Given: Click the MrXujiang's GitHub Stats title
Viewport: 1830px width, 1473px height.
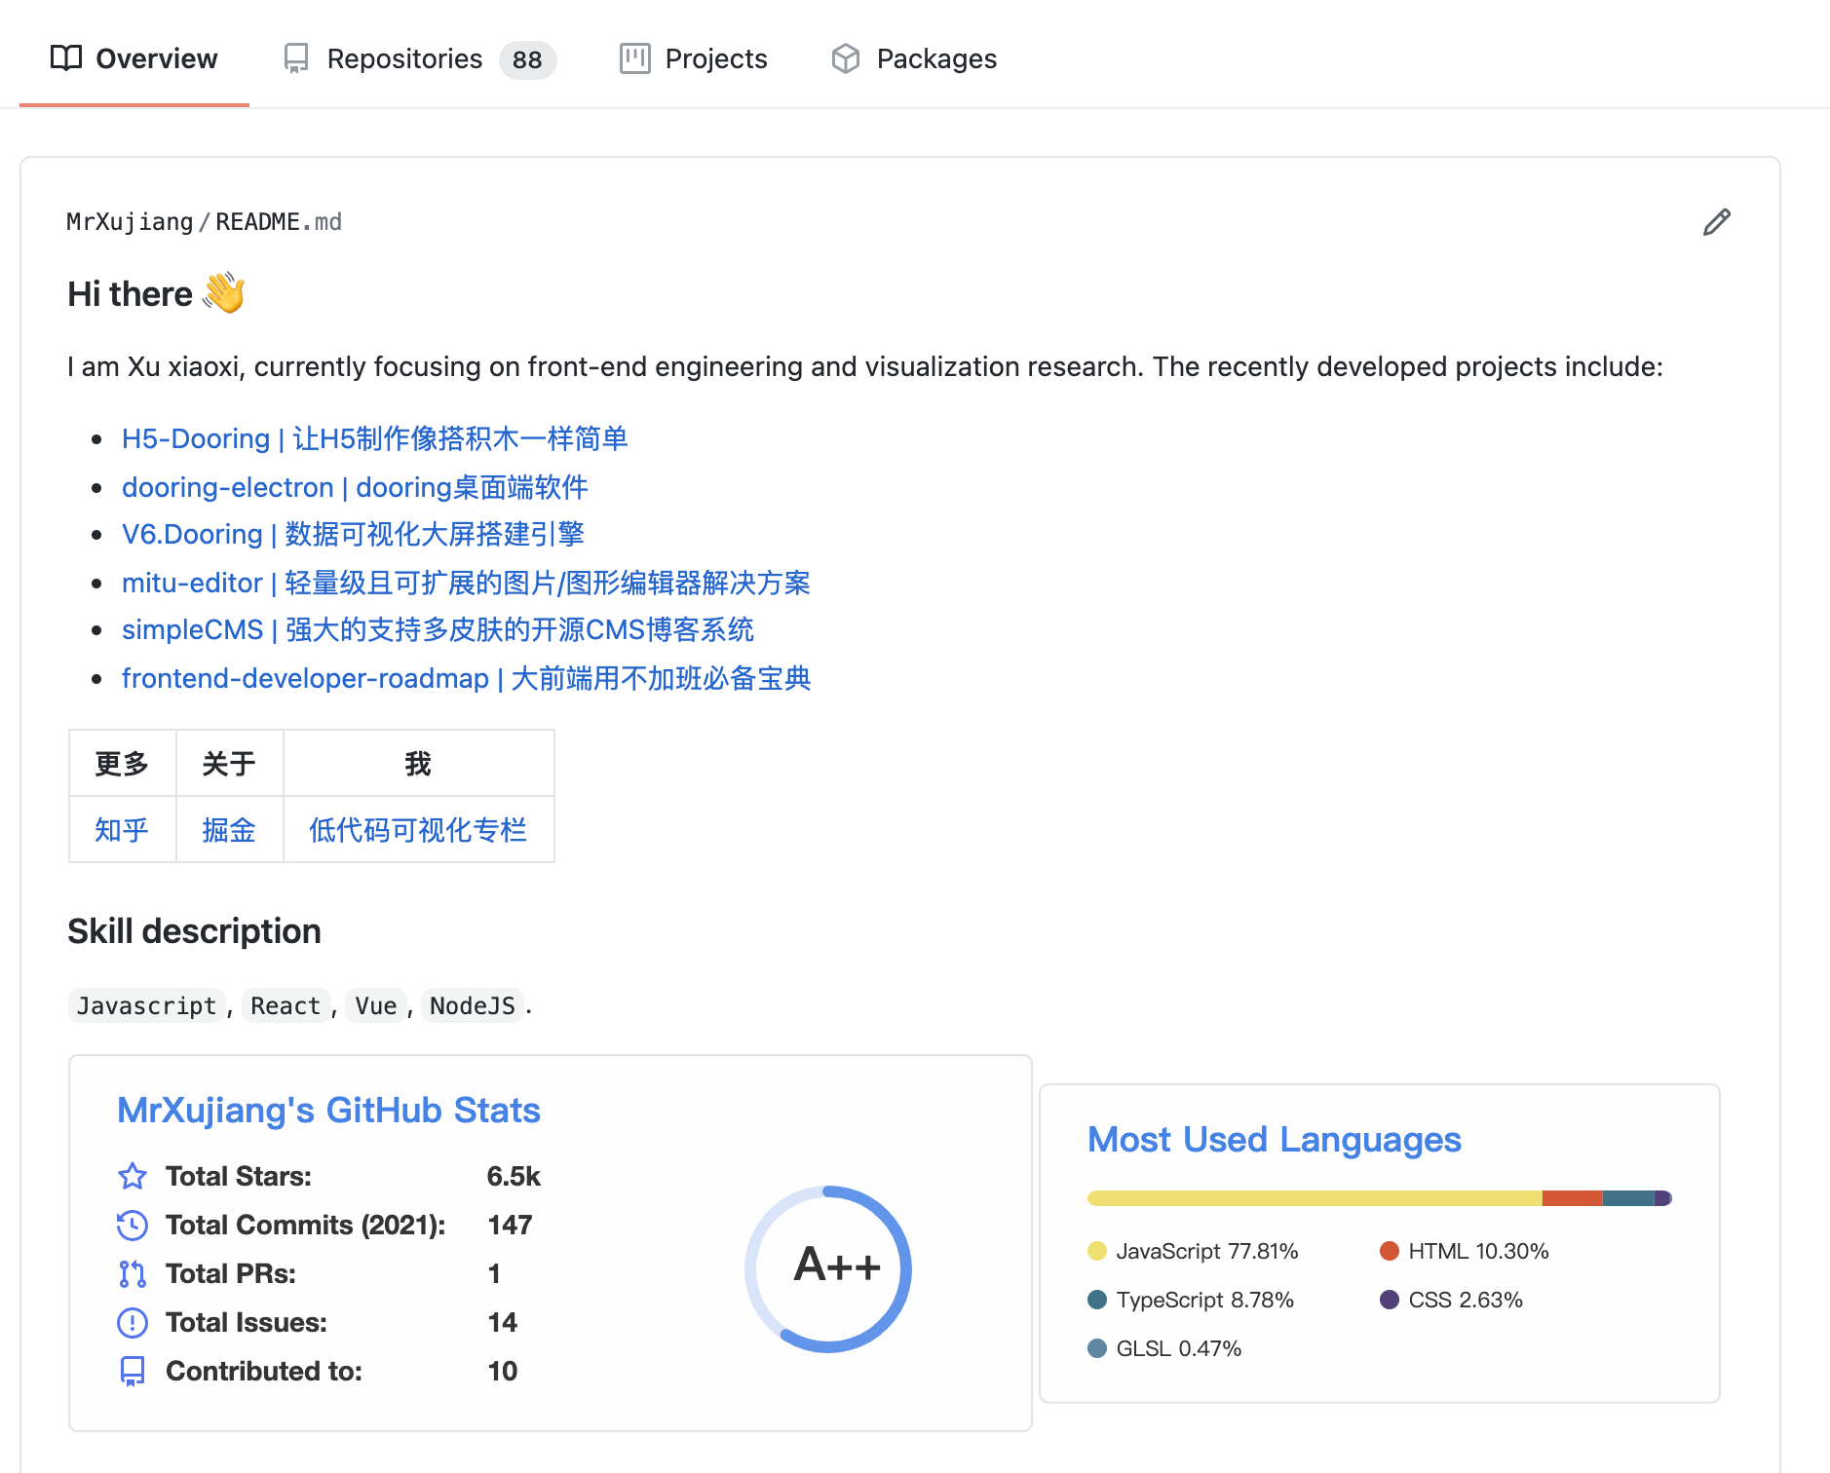Looking at the screenshot, I should 328,1110.
